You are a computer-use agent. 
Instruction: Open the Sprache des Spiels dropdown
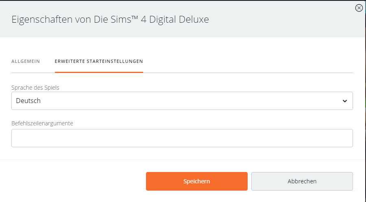tap(182, 101)
